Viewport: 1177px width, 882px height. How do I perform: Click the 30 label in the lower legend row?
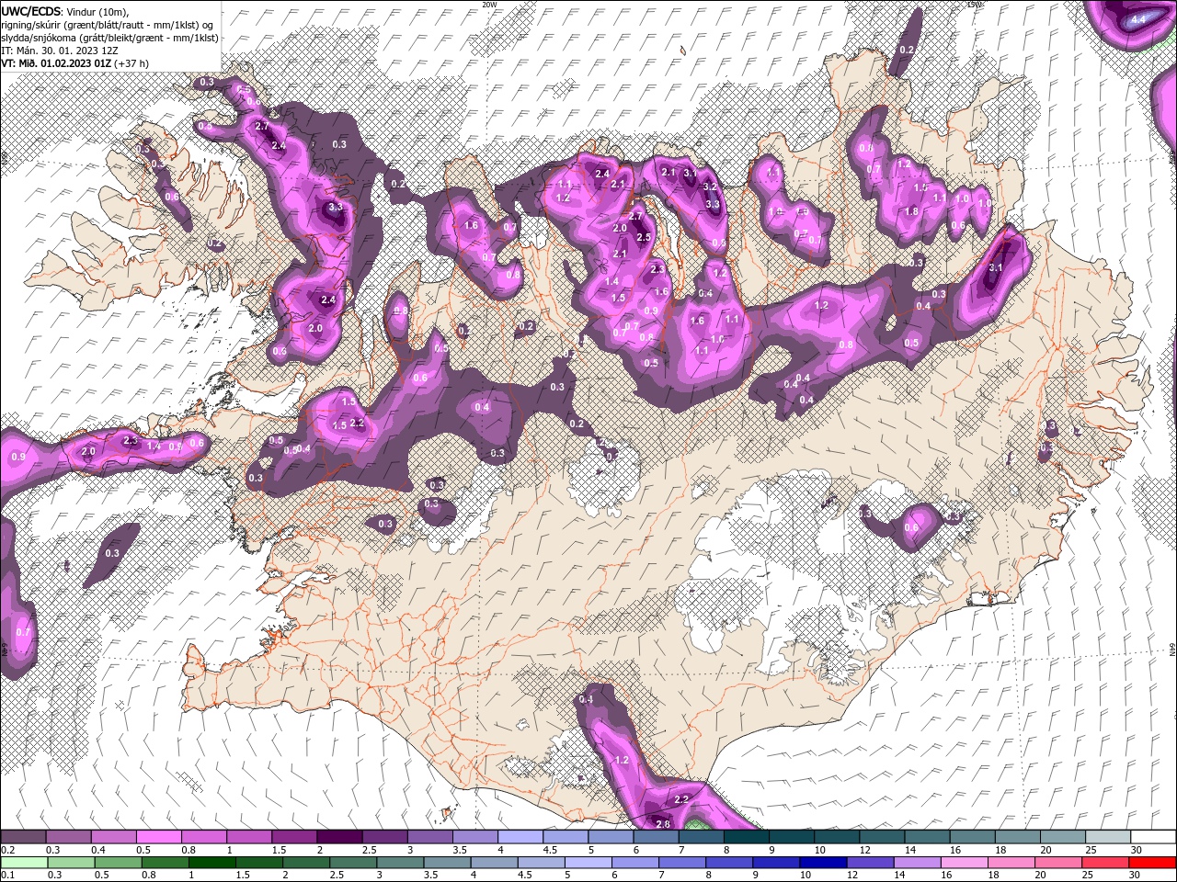[x=1134, y=876]
